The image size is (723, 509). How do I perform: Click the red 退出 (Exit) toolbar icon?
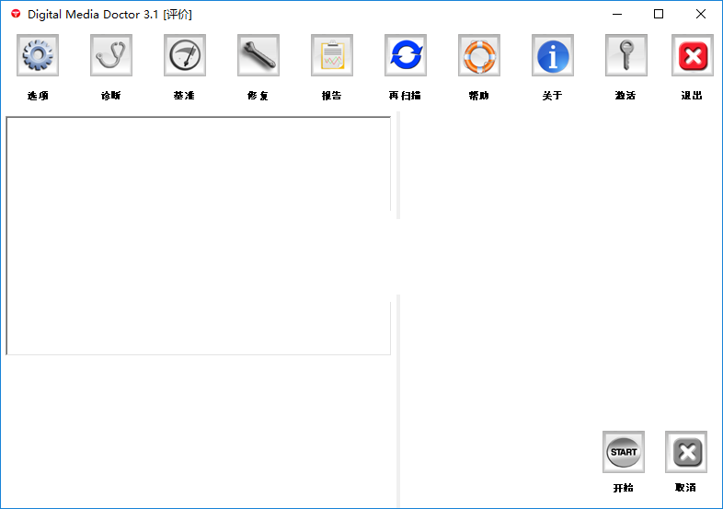(693, 56)
